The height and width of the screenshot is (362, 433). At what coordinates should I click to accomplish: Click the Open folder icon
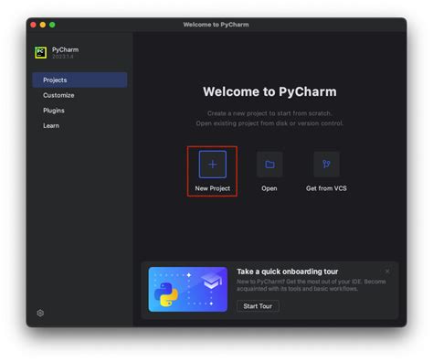pyautogui.click(x=269, y=165)
